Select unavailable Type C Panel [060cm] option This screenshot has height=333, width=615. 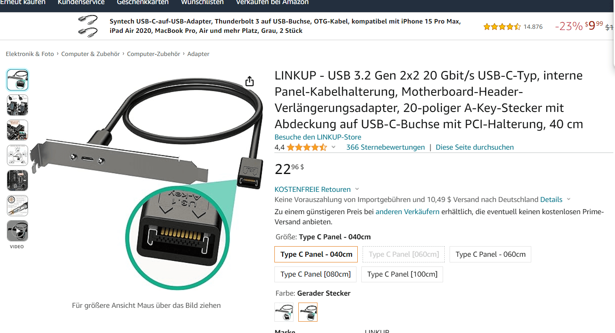404,254
